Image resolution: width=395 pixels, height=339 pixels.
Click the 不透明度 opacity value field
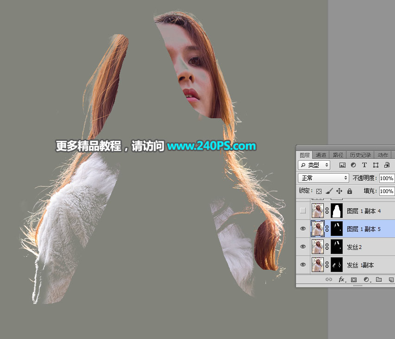pos(386,178)
